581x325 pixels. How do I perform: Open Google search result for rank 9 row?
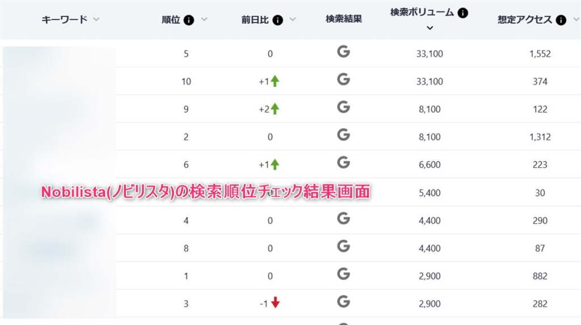tap(343, 107)
